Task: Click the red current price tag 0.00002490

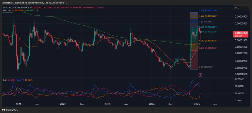Action: [241, 34]
